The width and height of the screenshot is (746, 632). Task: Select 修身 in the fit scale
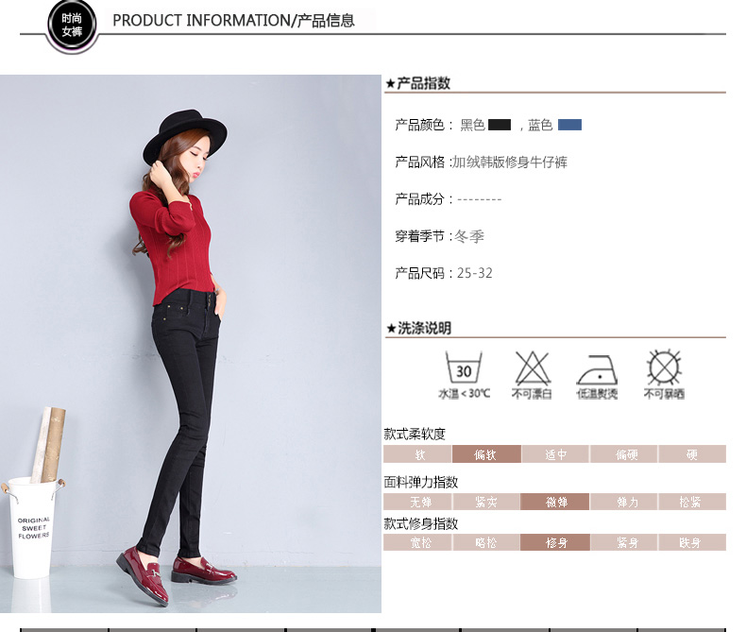click(555, 542)
